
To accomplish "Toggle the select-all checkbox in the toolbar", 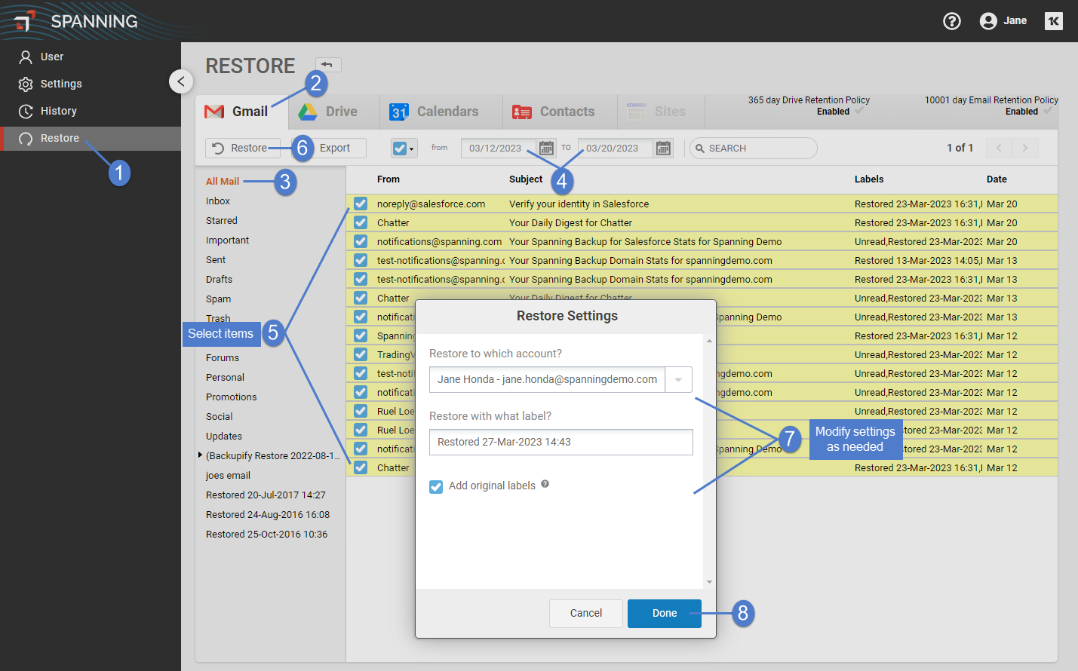I will coord(400,149).
